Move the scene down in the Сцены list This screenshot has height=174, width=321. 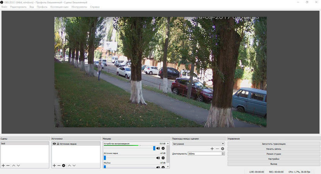coord(19,166)
